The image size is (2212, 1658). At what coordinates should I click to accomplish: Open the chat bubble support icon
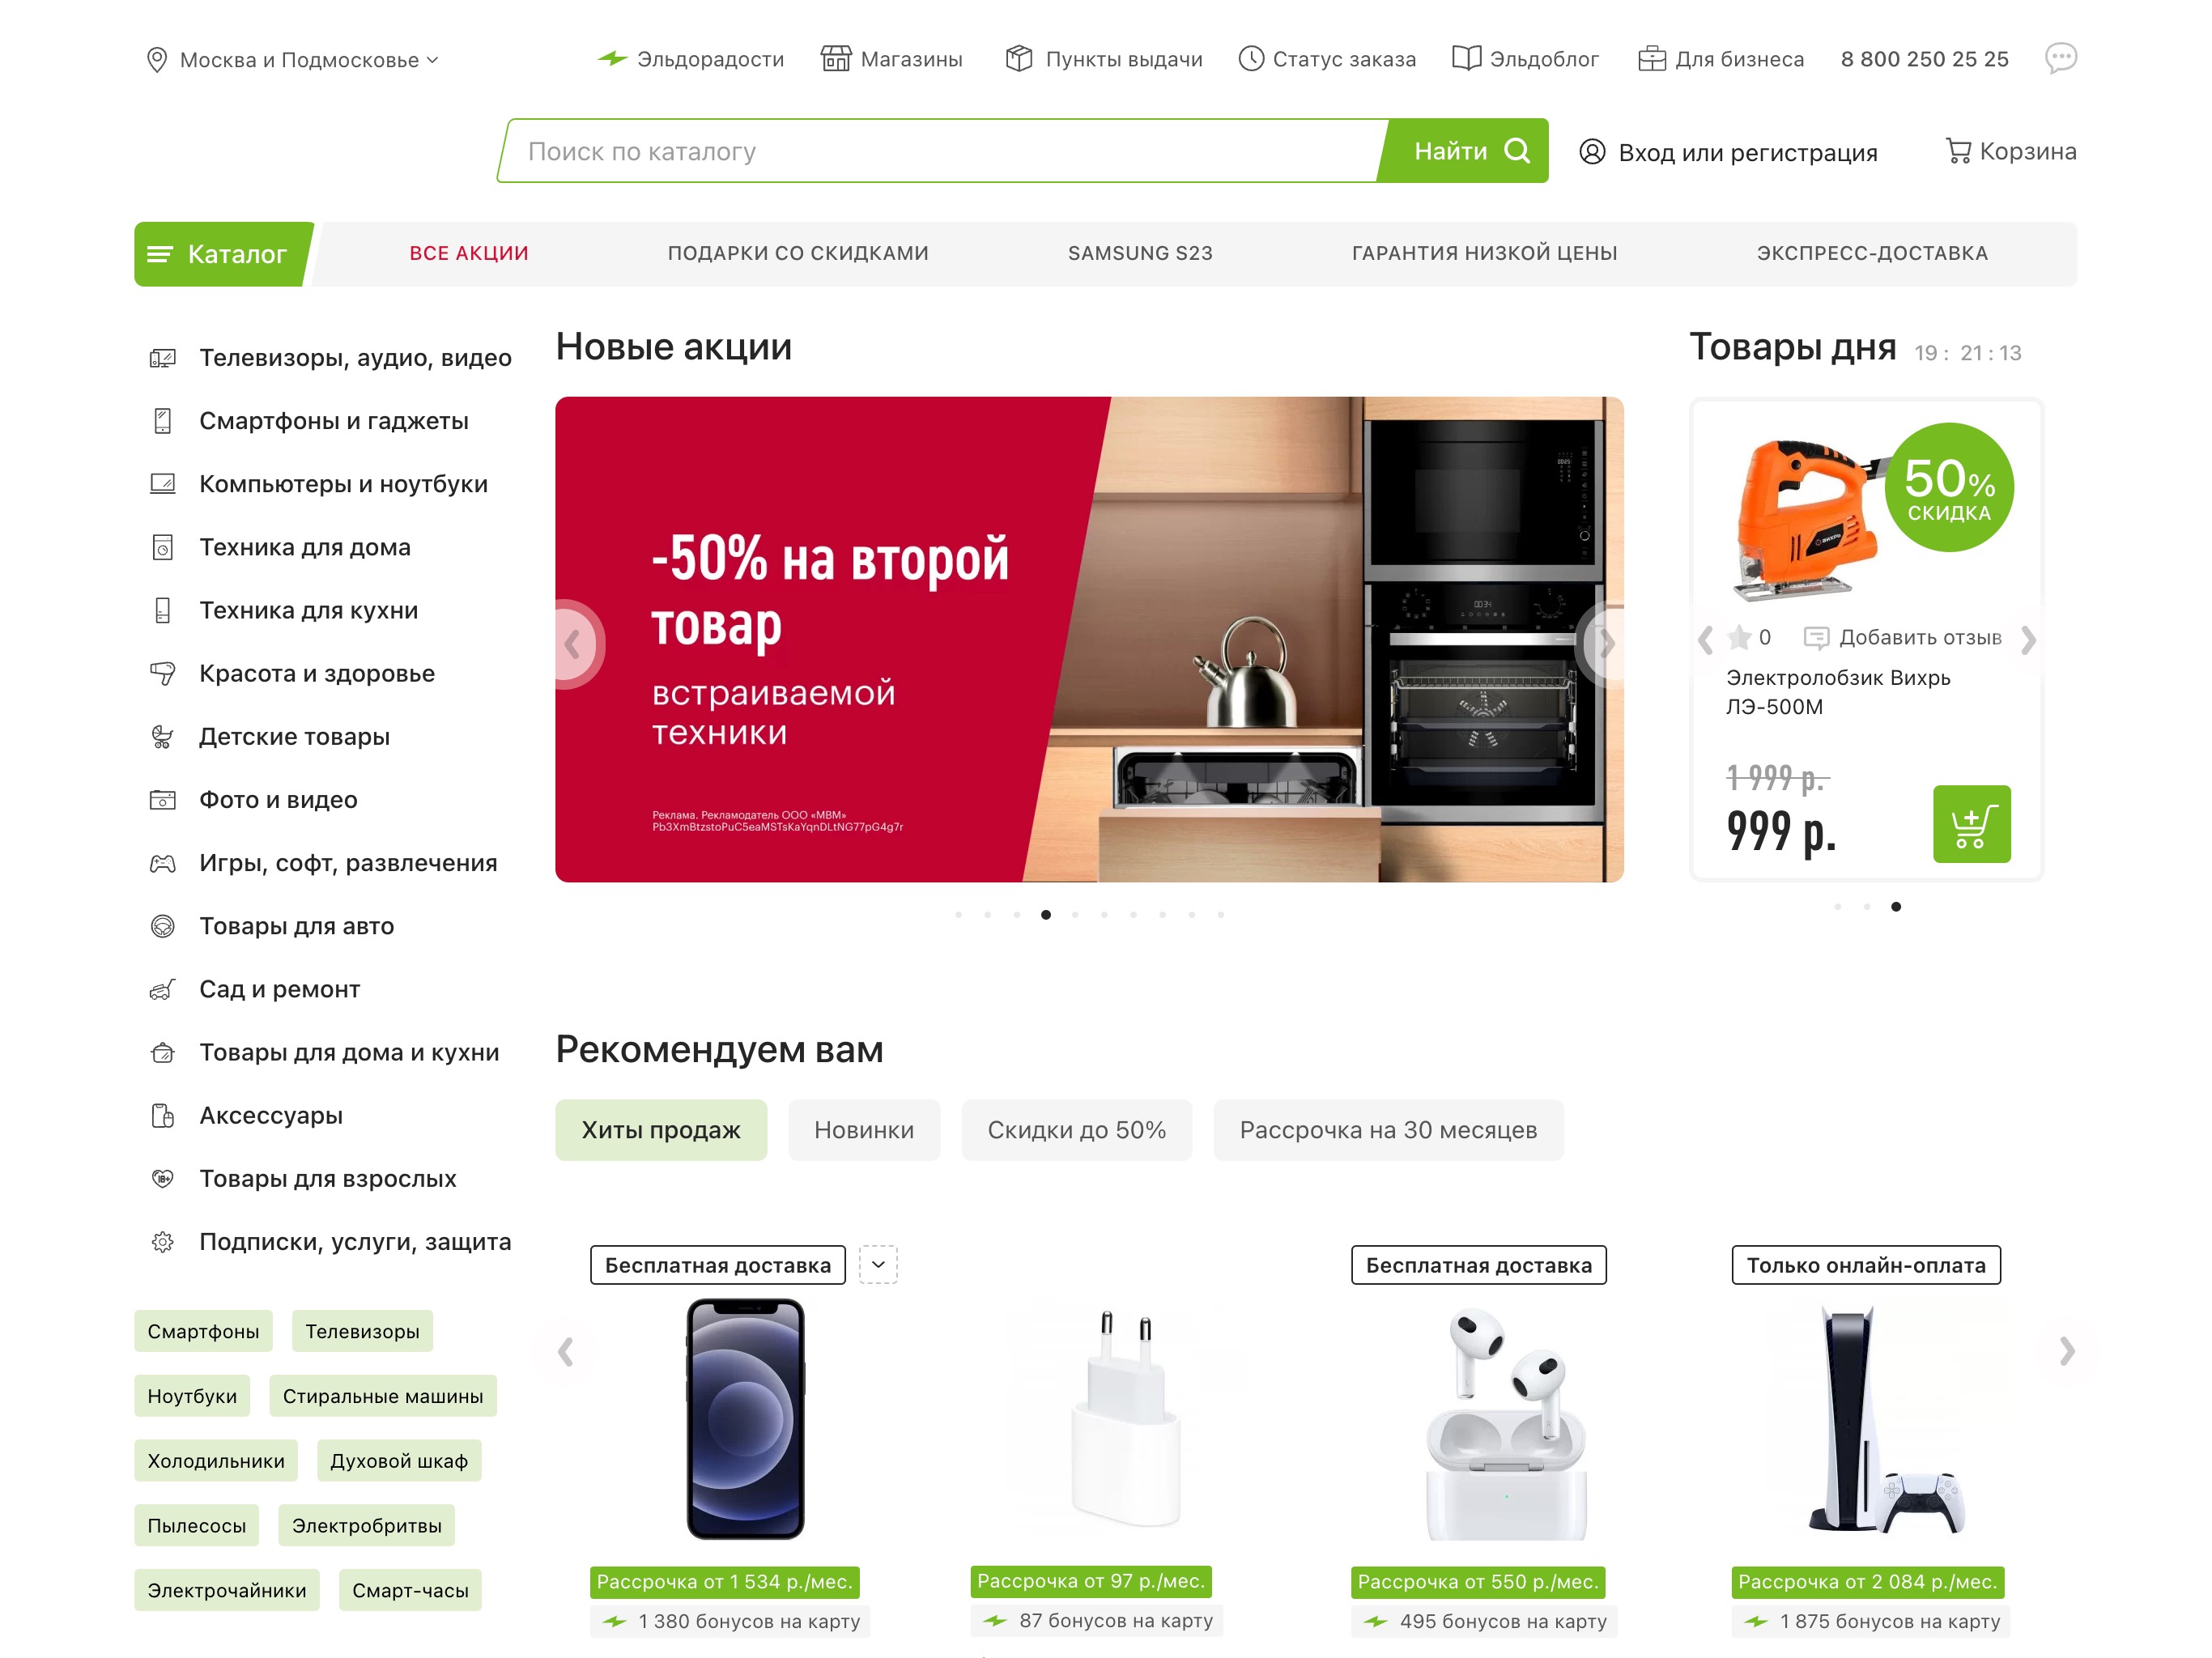[x=2060, y=58]
